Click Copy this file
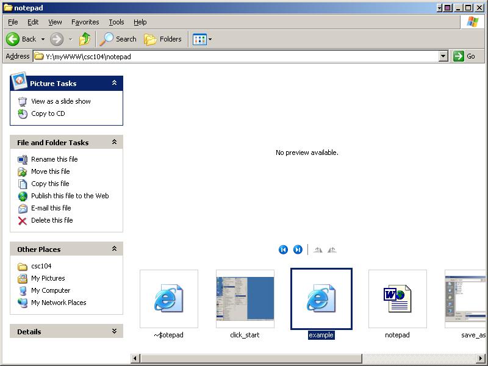This screenshot has height=366, width=488. [x=50, y=184]
